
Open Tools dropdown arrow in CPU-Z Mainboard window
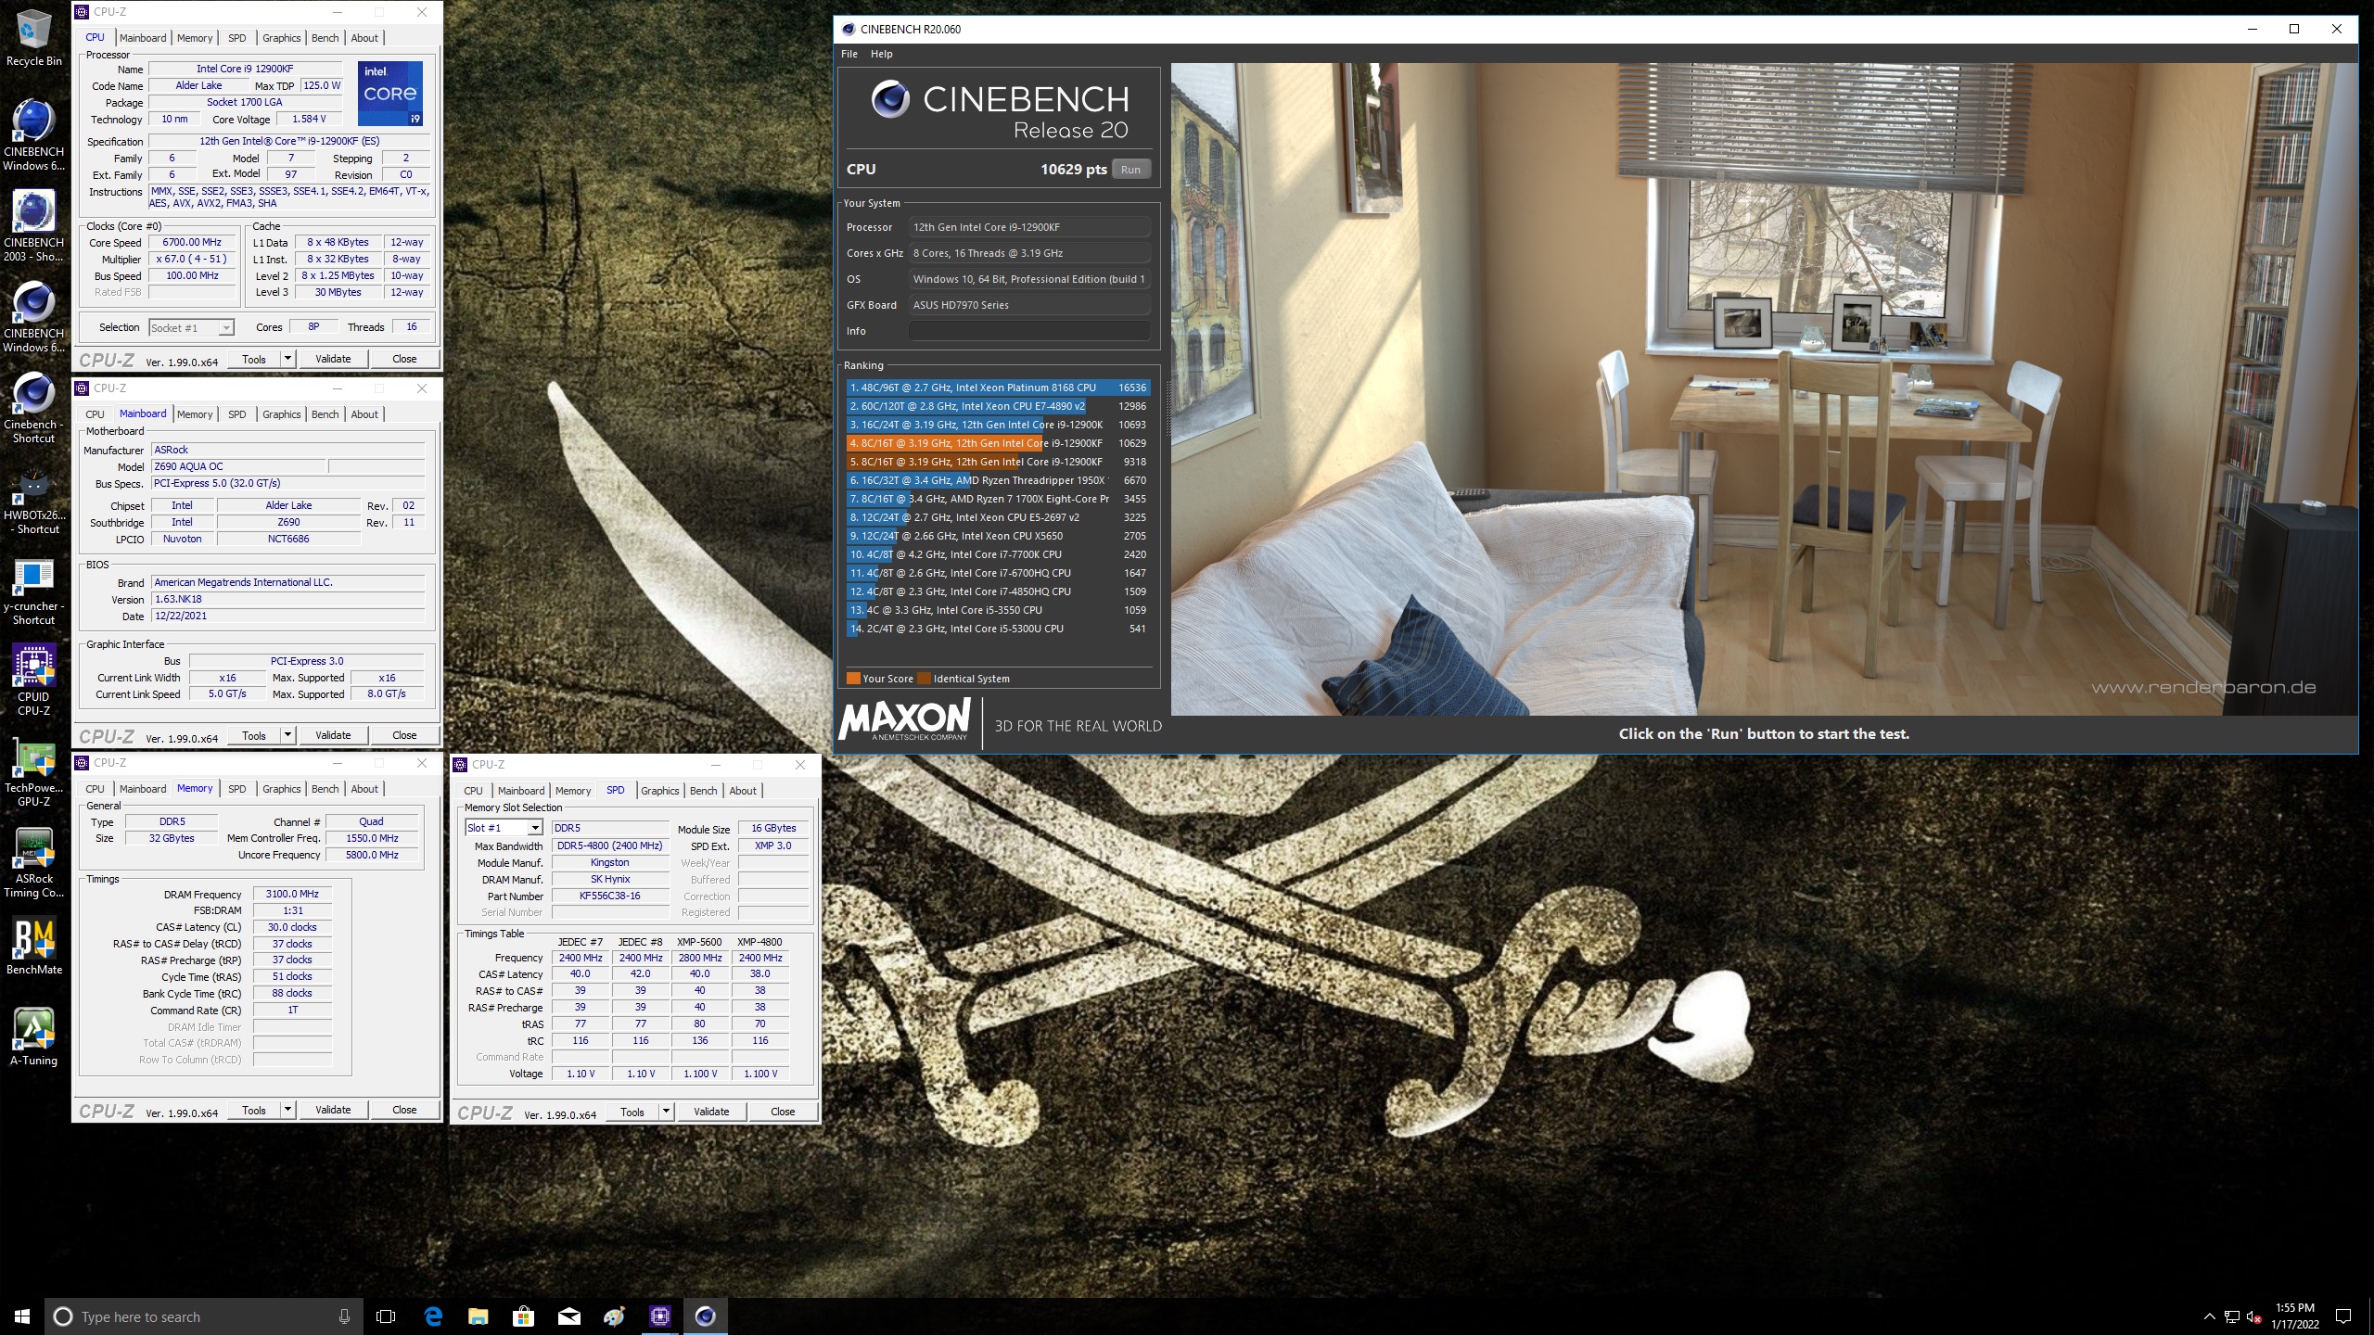287,735
